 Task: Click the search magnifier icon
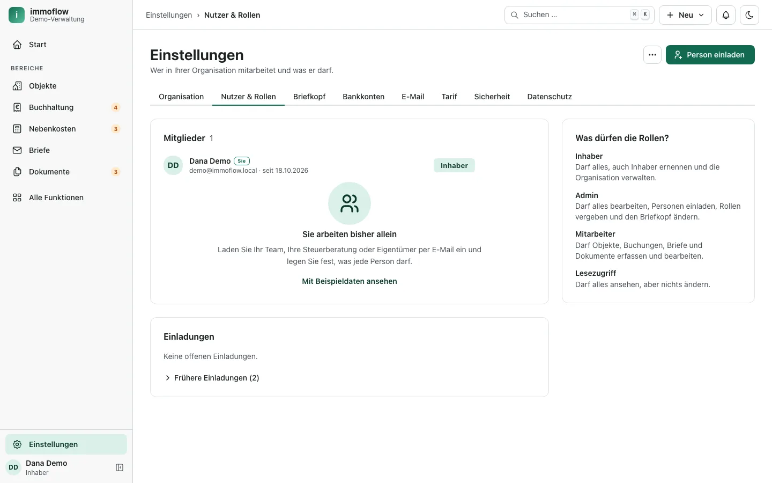(514, 15)
